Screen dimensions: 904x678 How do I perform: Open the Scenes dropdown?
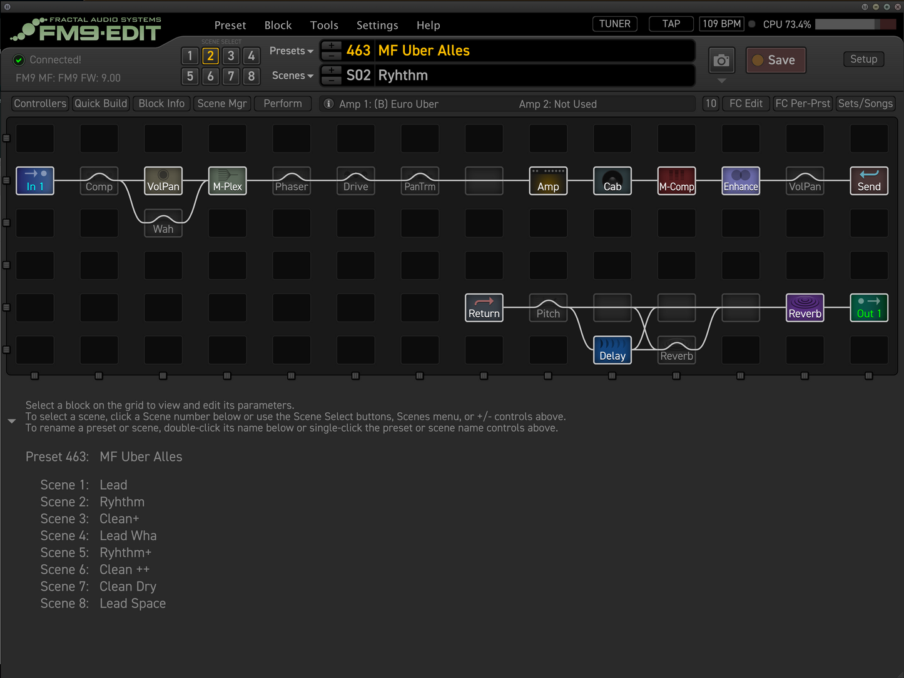point(292,75)
